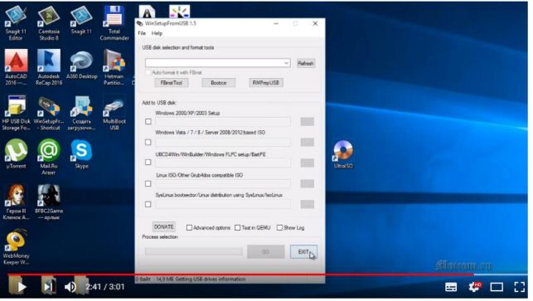Click the Refresh button
533x301 pixels.
tap(306, 63)
